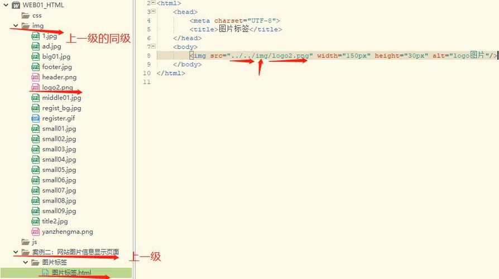Click the small07.jpg file icon
This screenshot has height=279, width=499.
(x=35, y=190)
